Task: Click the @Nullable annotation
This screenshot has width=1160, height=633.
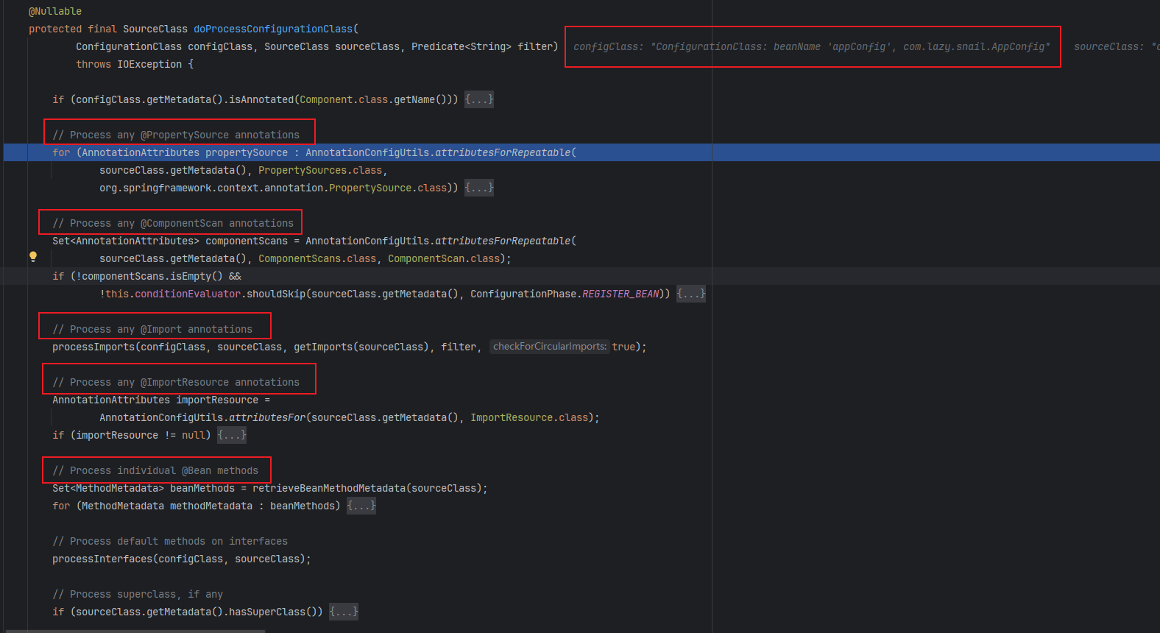Action: pos(55,11)
